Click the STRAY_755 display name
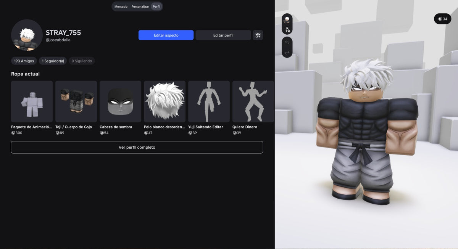458x249 pixels. pyautogui.click(x=63, y=33)
